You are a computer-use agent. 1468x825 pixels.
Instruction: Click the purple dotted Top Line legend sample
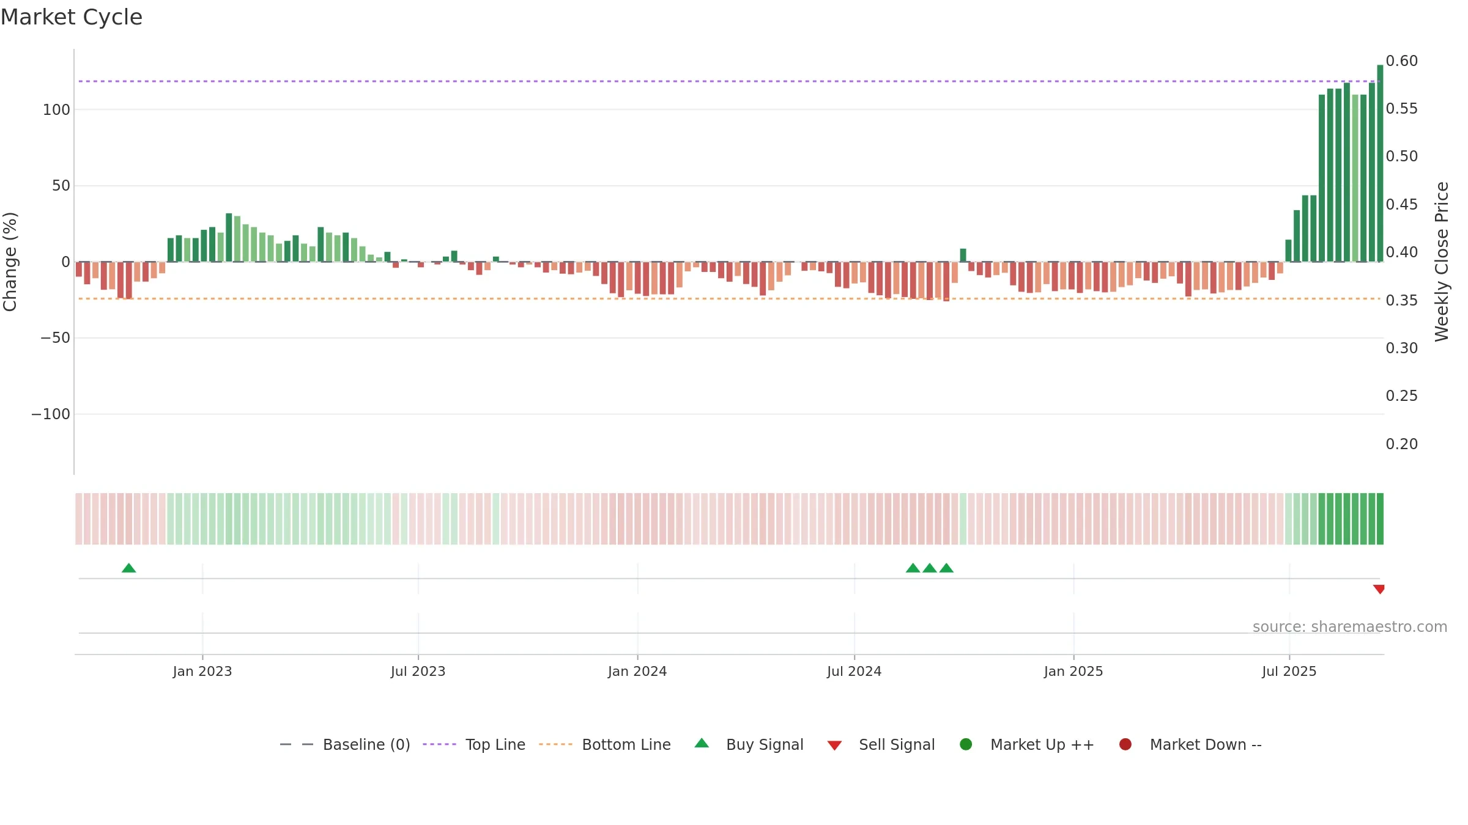(x=439, y=744)
